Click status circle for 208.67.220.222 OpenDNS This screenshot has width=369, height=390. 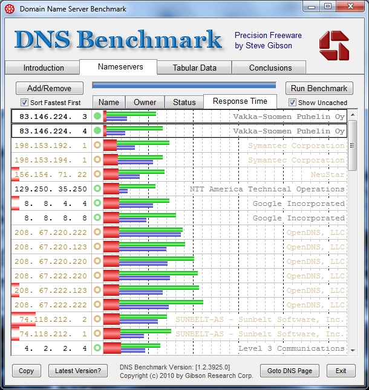click(x=97, y=232)
